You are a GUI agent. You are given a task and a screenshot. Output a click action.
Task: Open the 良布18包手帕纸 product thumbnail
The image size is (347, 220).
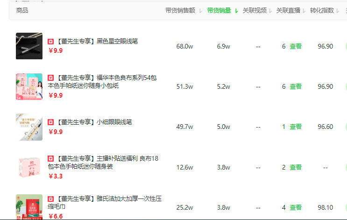coord(29,167)
